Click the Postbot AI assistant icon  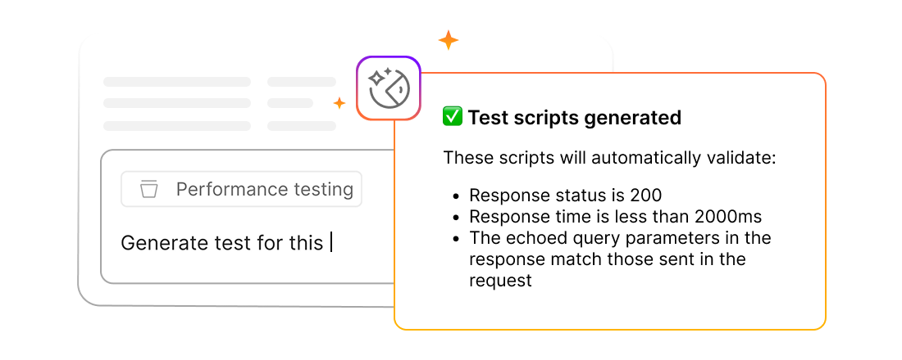[x=388, y=88]
